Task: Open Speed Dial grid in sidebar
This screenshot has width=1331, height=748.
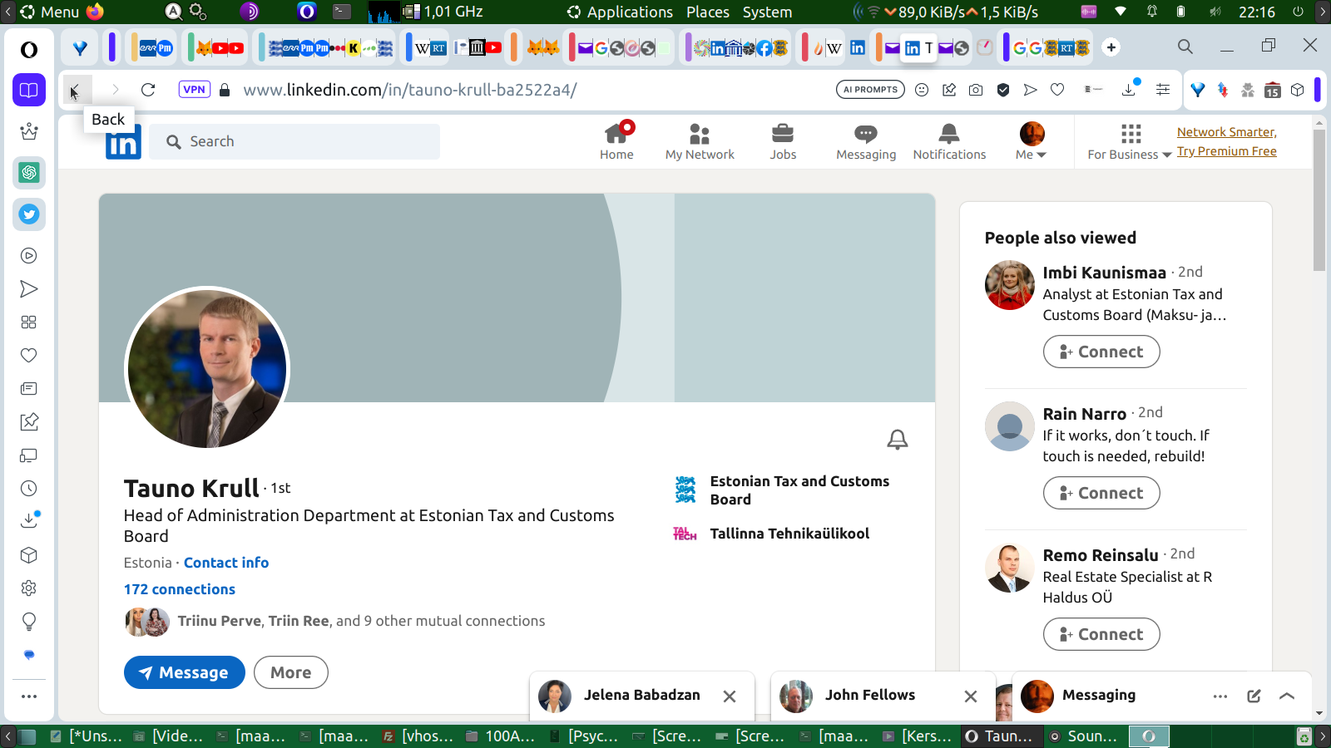Action: point(29,322)
